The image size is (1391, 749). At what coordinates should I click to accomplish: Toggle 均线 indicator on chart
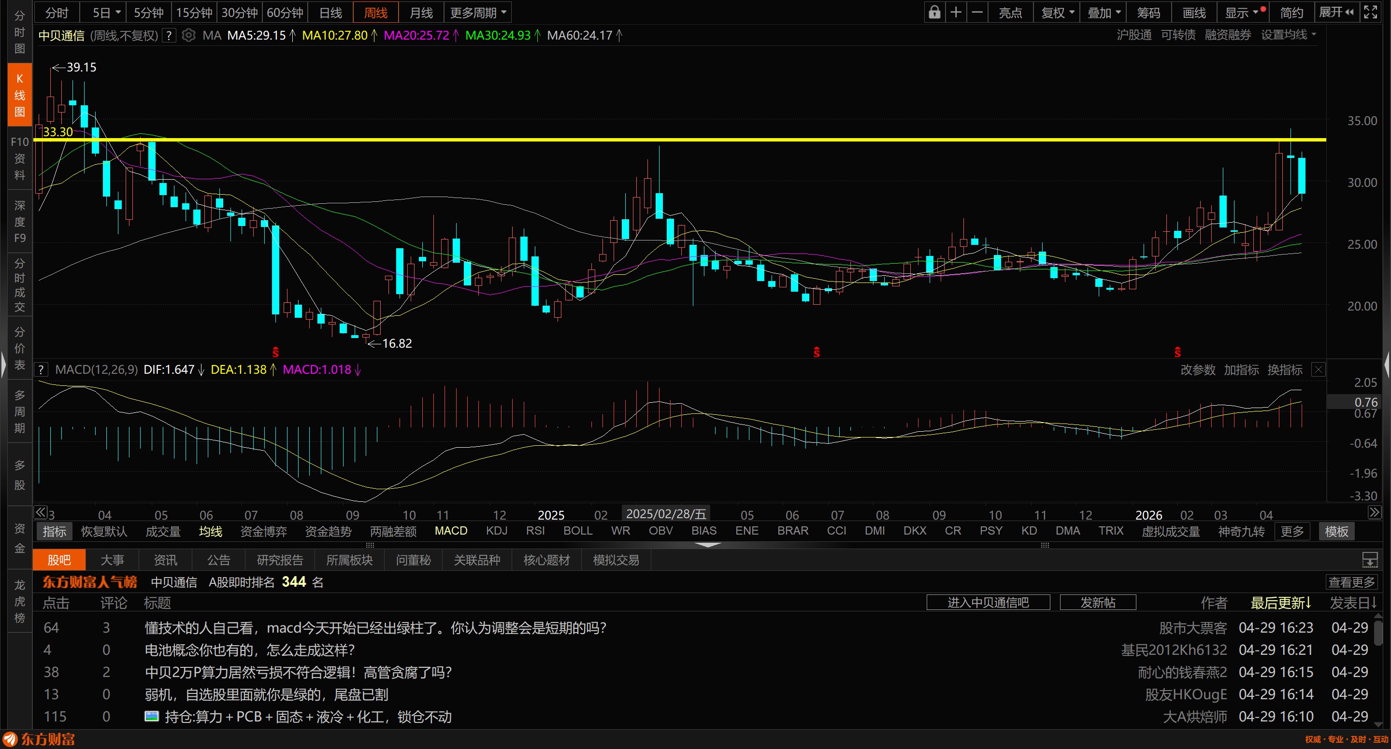click(210, 532)
